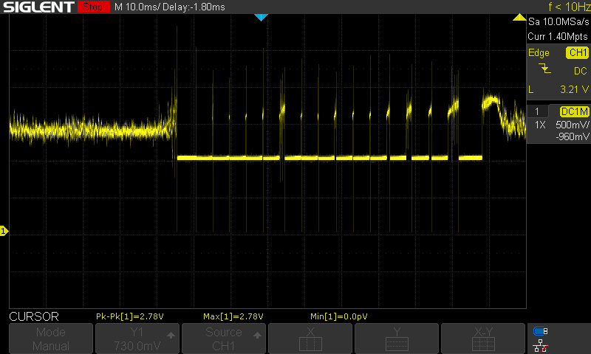Click the USB device connection icon

(x=540, y=331)
